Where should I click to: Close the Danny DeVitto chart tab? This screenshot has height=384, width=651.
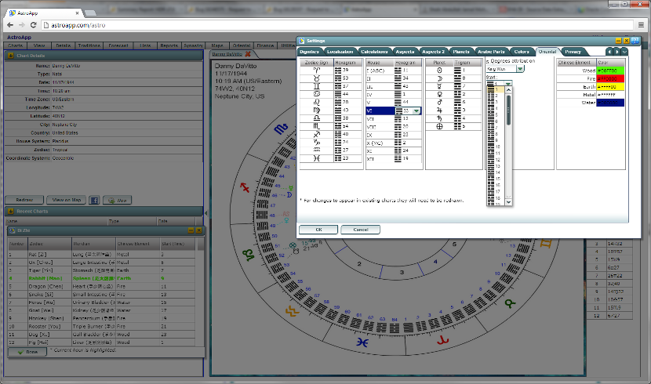248,54
